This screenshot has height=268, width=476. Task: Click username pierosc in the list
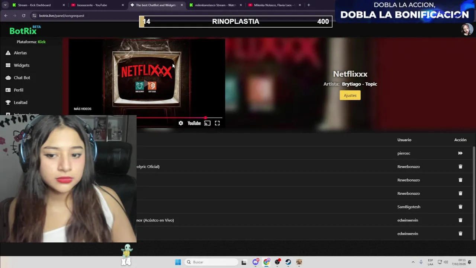tap(404, 153)
